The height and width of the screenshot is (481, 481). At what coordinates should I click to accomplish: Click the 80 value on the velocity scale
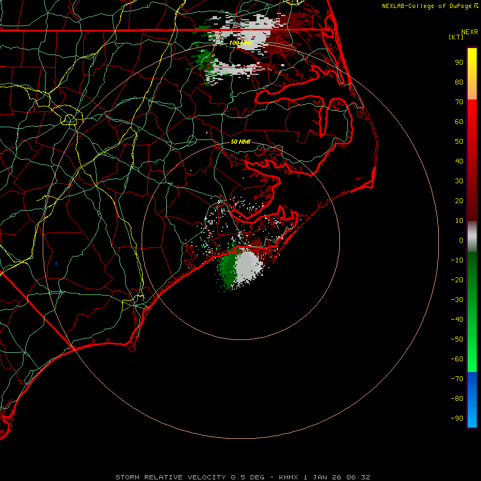pos(459,82)
